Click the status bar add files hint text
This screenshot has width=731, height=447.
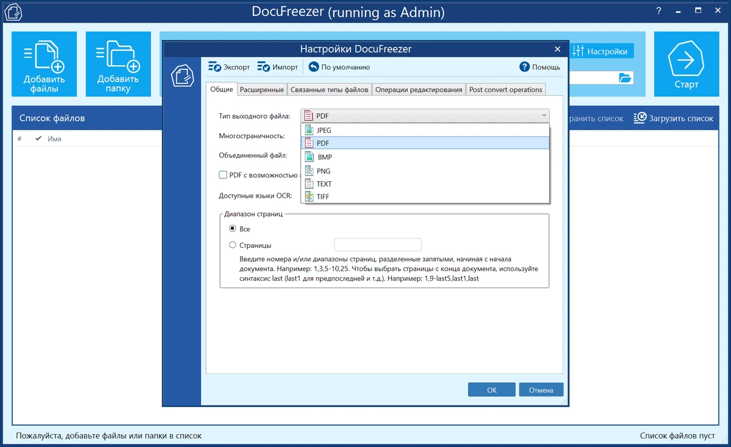click(108, 435)
